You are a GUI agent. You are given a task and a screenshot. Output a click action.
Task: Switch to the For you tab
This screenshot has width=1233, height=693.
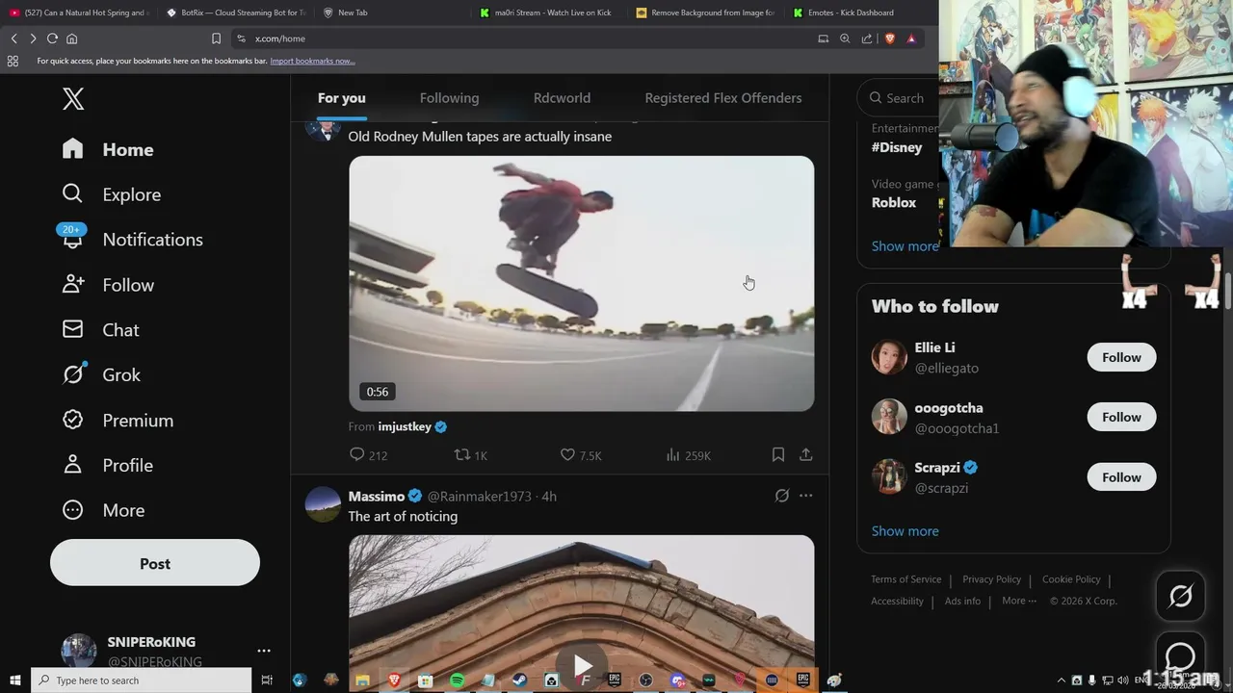point(342,98)
